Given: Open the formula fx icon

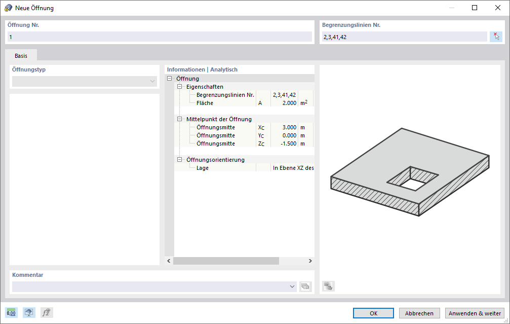Looking at the screenshot, I should click(47, 313).
